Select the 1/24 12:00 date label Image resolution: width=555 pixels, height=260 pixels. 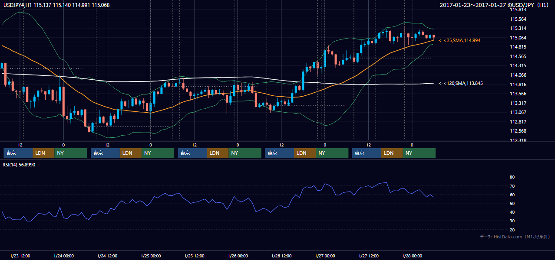point(107,256)
